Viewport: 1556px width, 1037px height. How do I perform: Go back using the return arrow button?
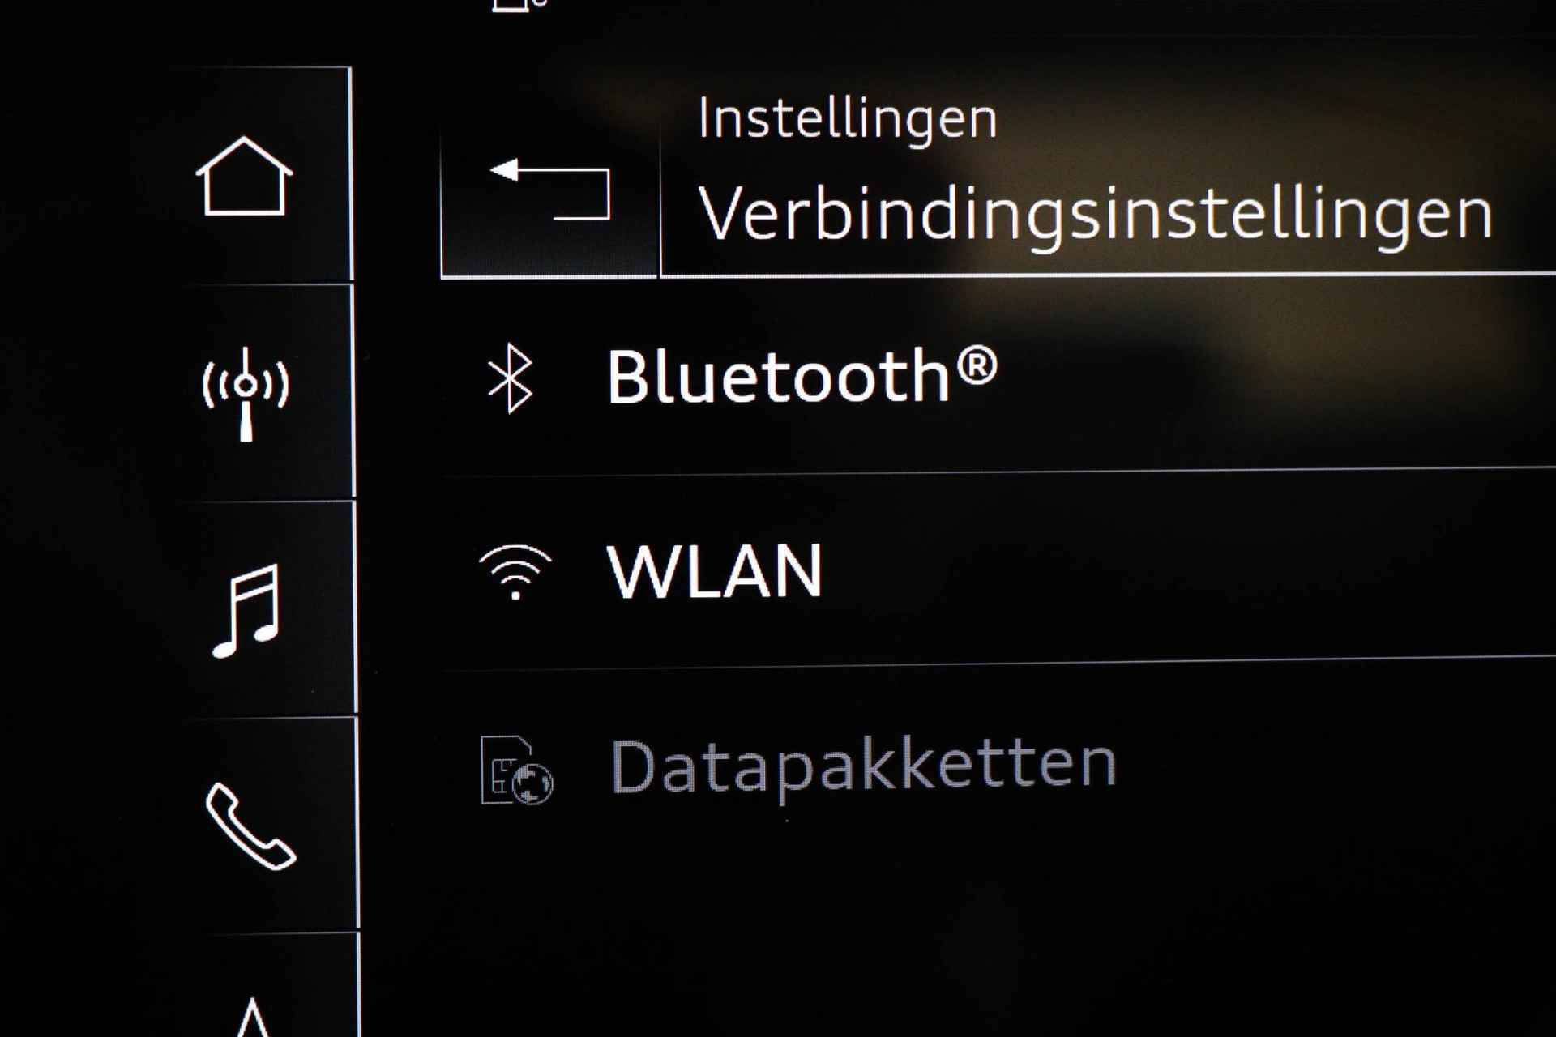(x=549, y=190)
